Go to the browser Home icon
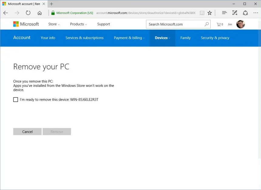Screen dimensions: 261x190 (x=39, y=13)
